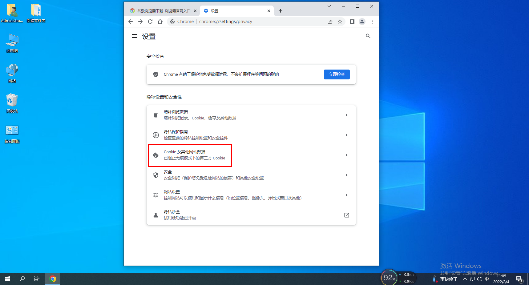The height and width of the screenshot is (285, 529).
Task: Open 隐私沙盒 in a new page
Action: coord(346,215)
